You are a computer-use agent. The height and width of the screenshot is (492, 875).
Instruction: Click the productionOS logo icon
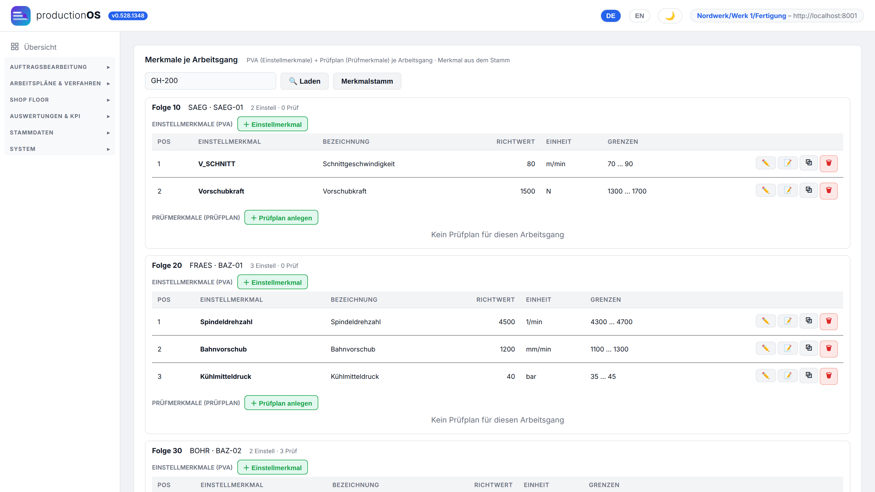pos(21,16)
